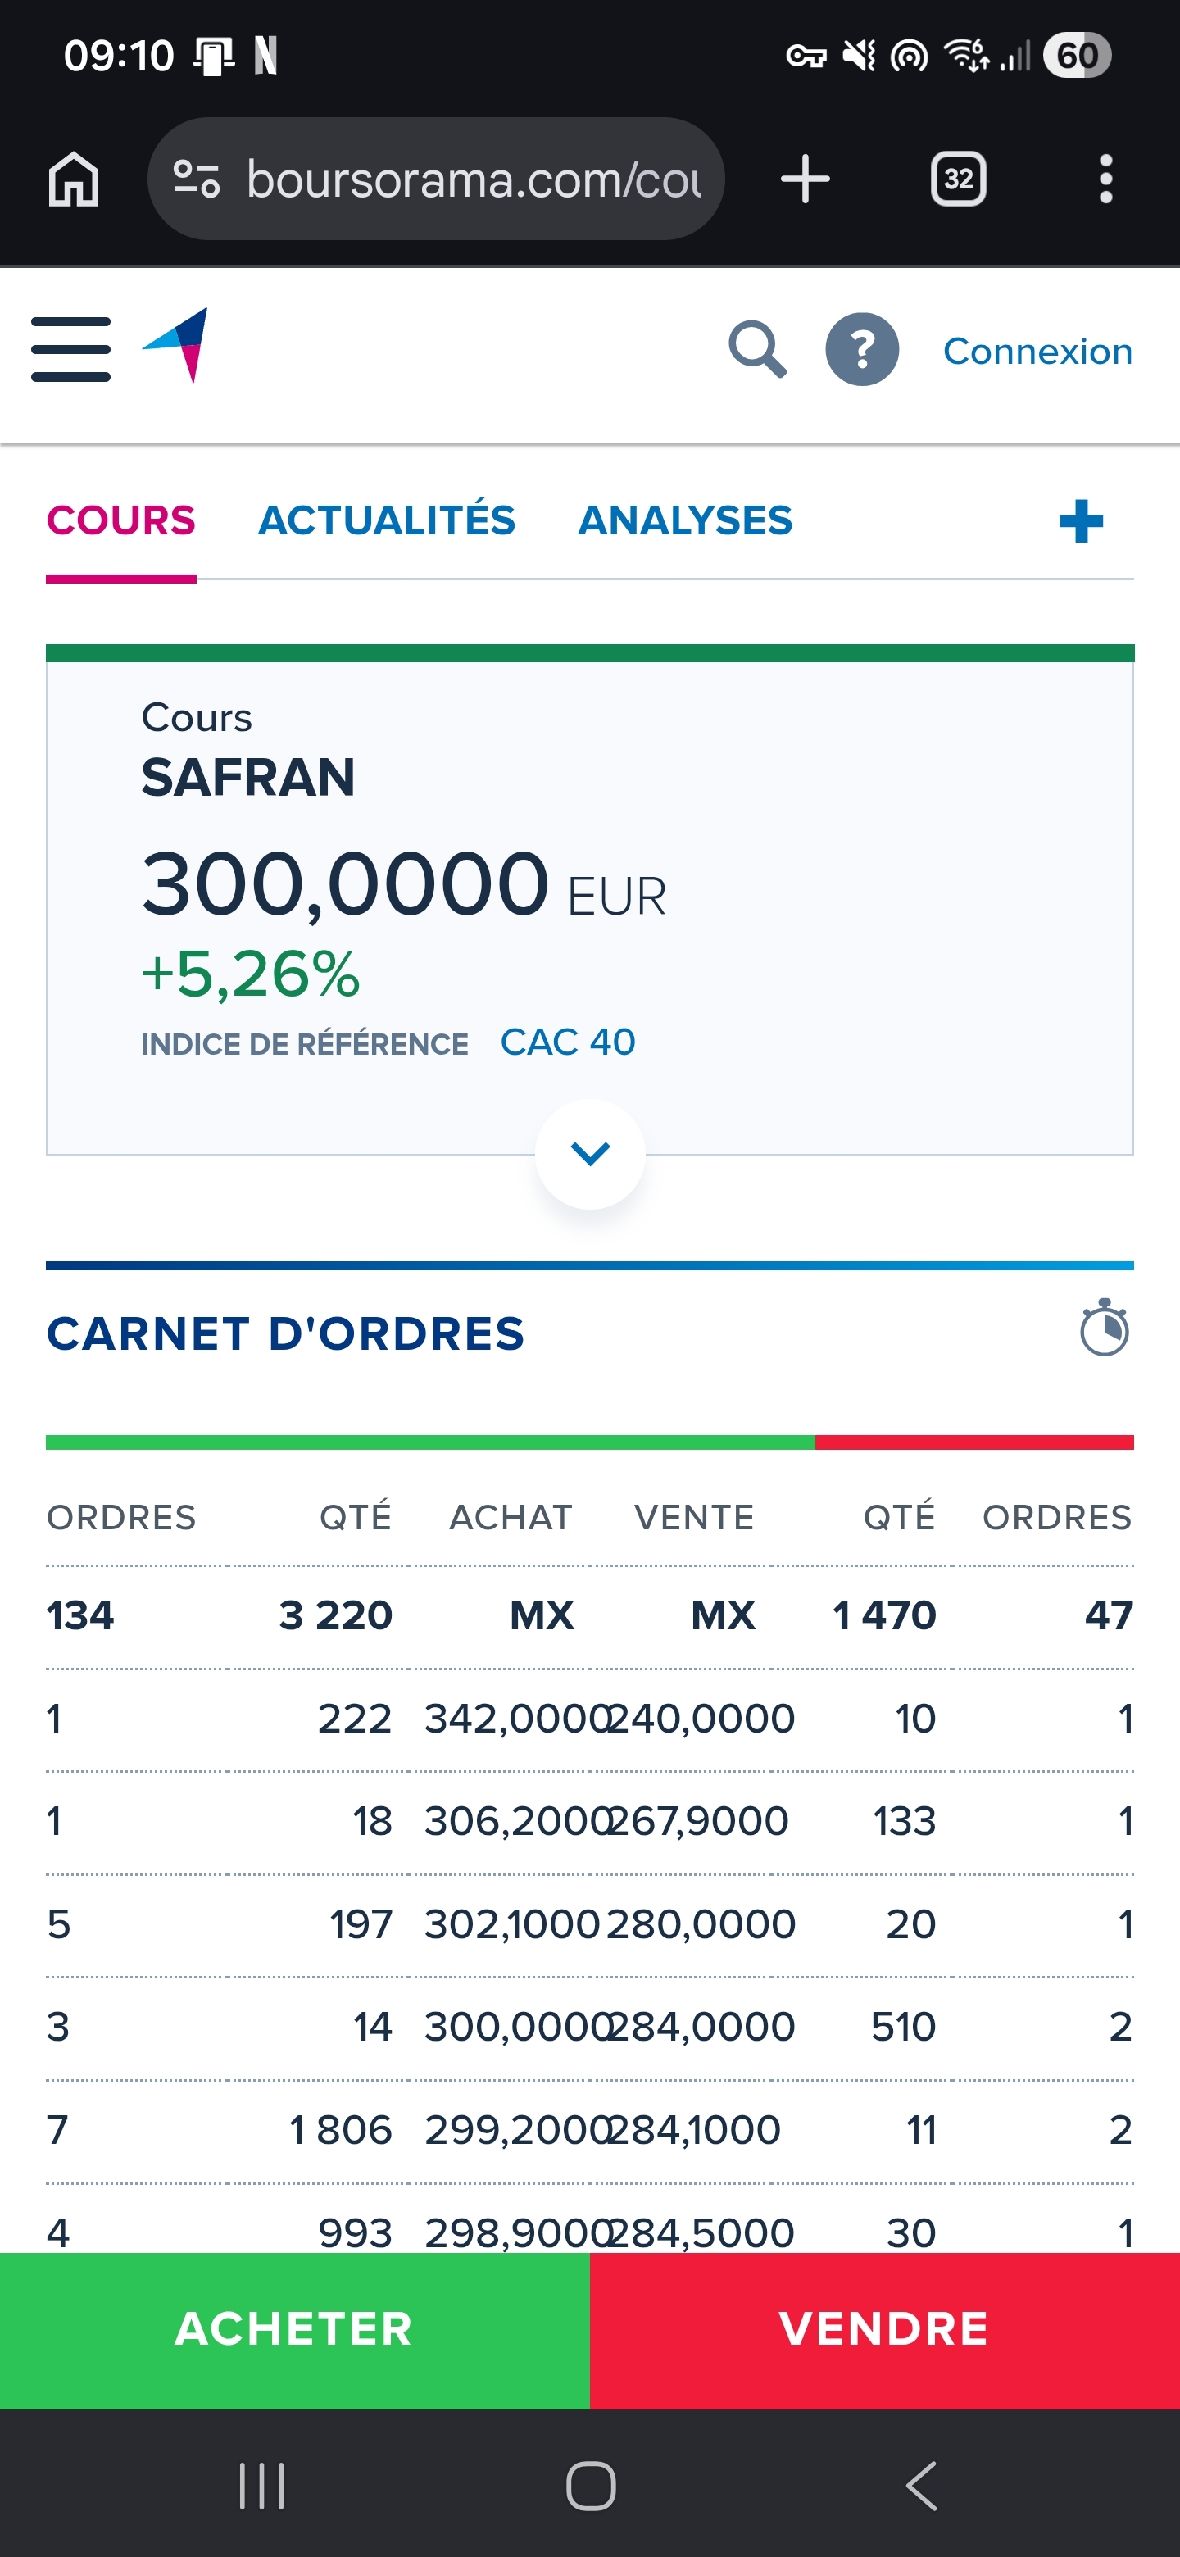Click the Connexion link

point(1037,352)
